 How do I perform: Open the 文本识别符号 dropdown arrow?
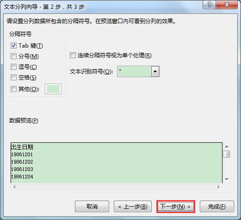point(155,72)
